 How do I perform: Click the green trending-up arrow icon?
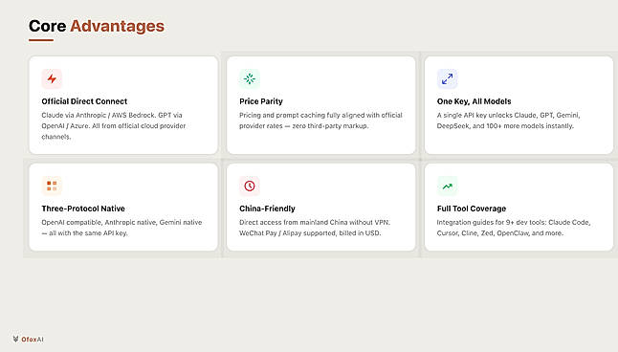[447, 186]
